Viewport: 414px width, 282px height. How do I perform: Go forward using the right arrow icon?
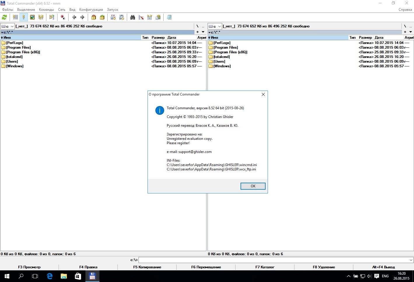[83, 17]
